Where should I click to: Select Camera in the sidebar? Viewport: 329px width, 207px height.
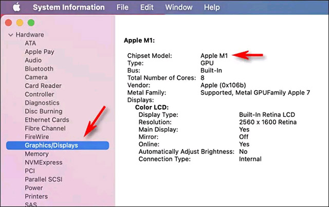(x=36, y=77)
